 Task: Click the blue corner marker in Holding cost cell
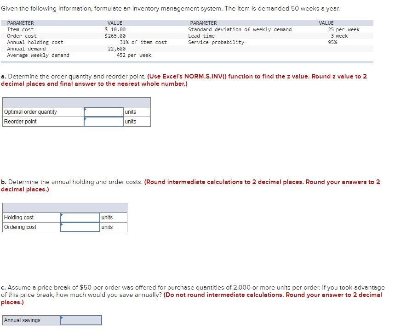tap(61, 215)
